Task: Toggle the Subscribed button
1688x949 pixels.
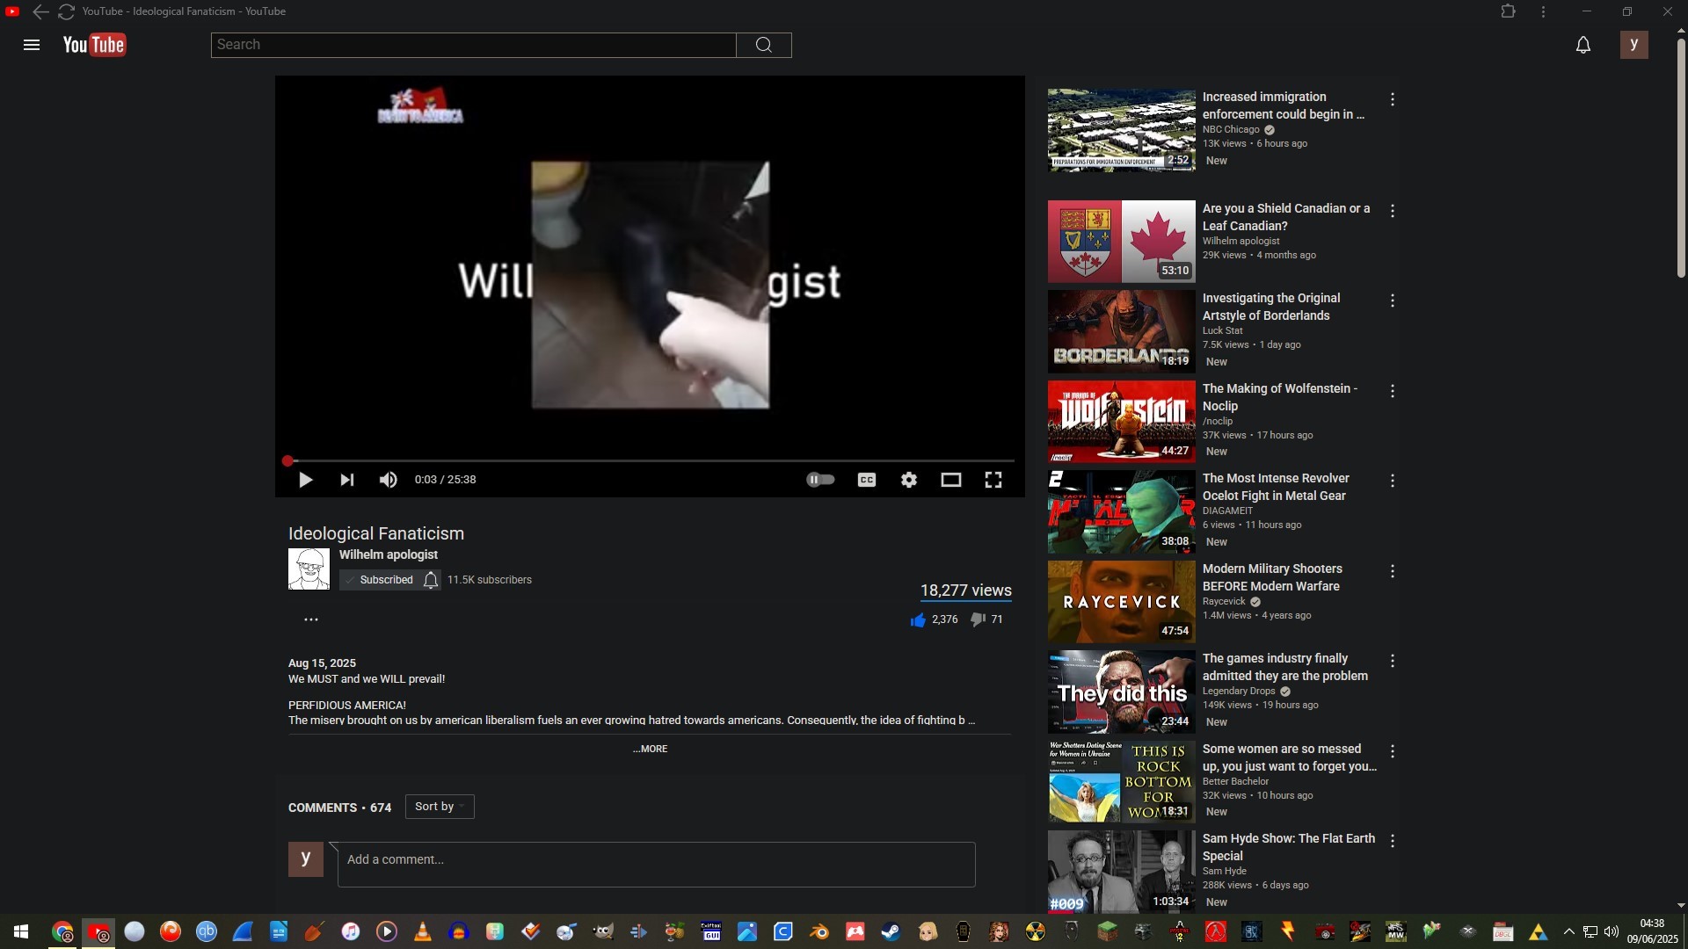Action: point(380,580)
